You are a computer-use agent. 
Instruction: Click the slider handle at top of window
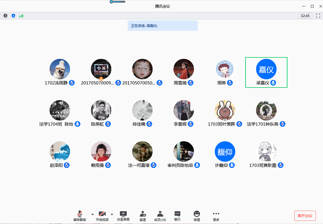coord(112,2)
